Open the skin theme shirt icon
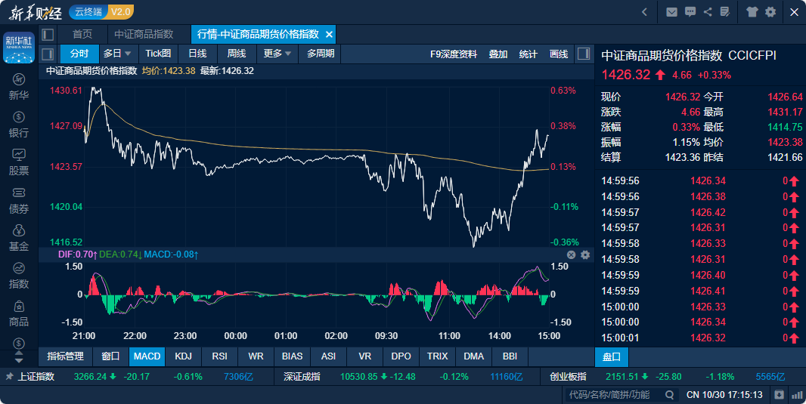This screenshot has height=404, width=806. tap(752, 12)
